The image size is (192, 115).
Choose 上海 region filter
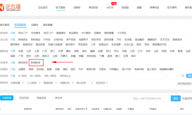(36, 51)
